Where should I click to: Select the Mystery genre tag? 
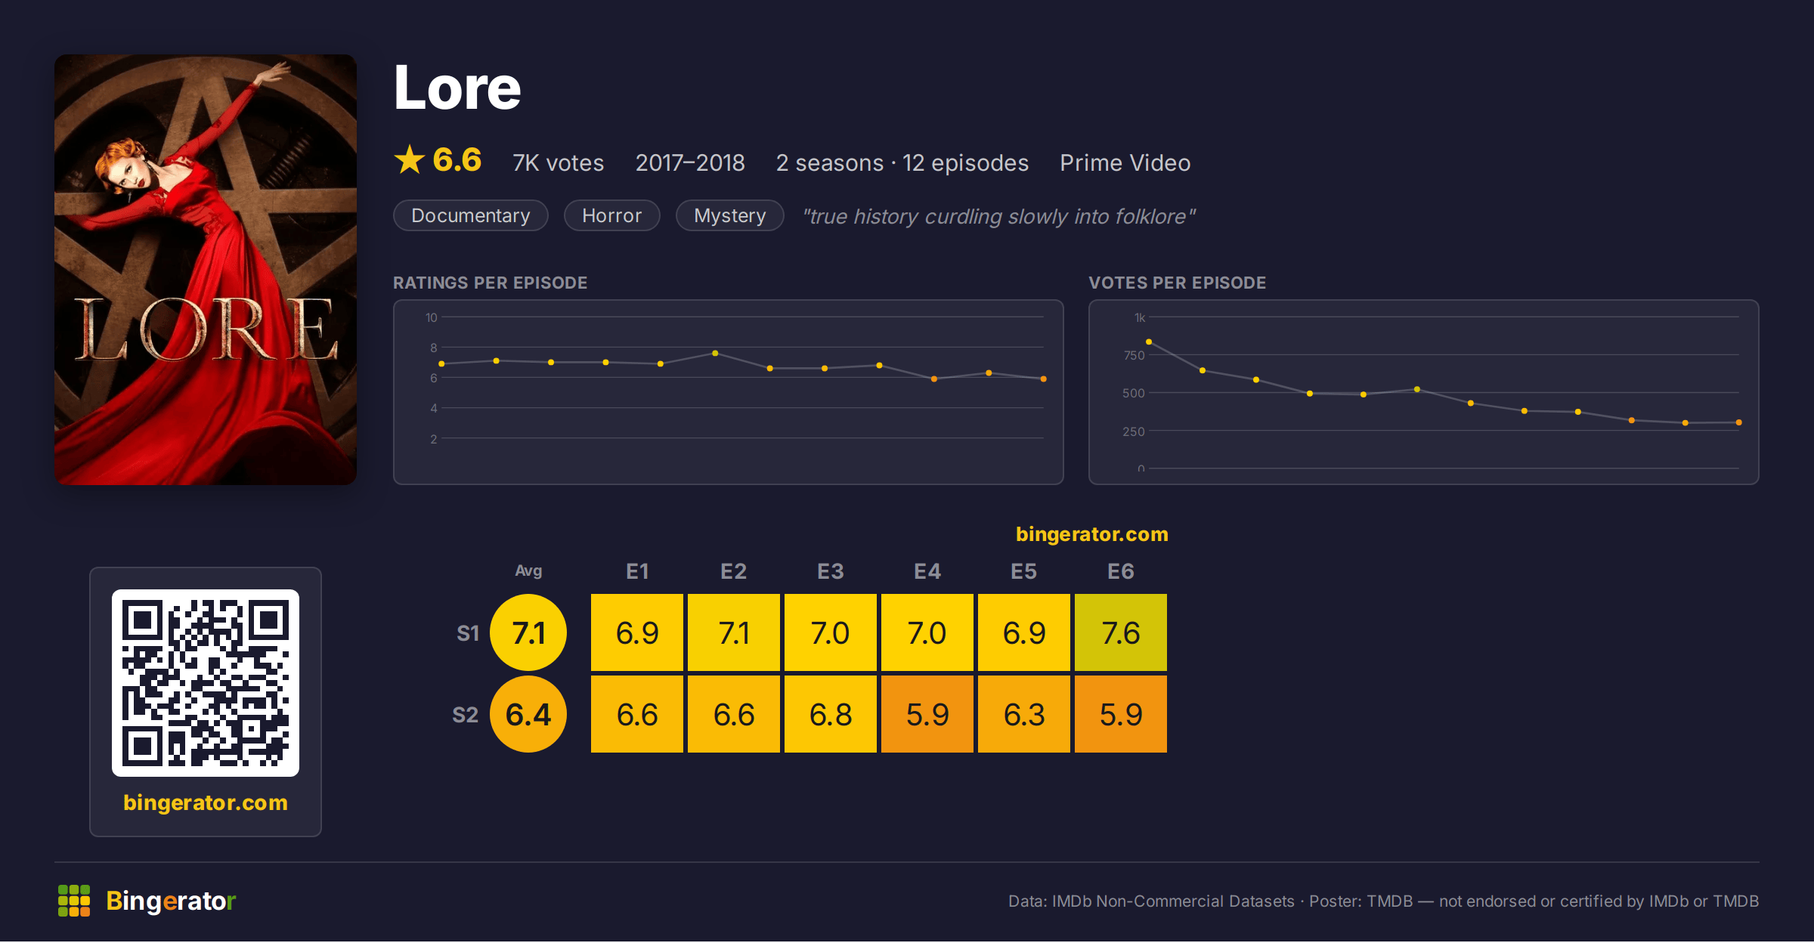(x=730, y=216)
